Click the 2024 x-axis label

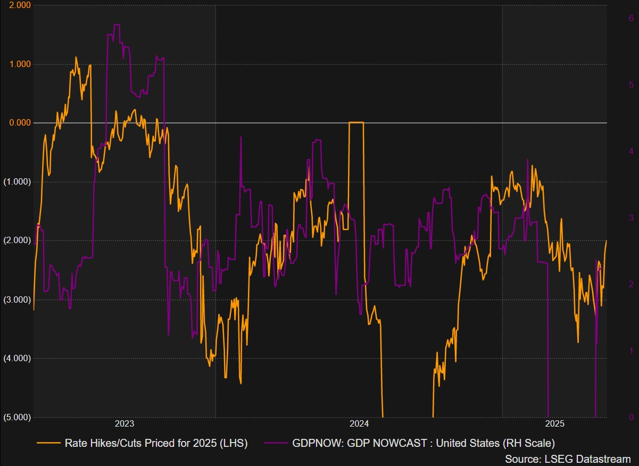pos(359,424)
